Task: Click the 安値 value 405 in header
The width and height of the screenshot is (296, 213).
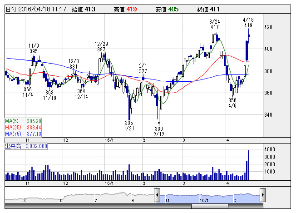Action: click(172, 9)
